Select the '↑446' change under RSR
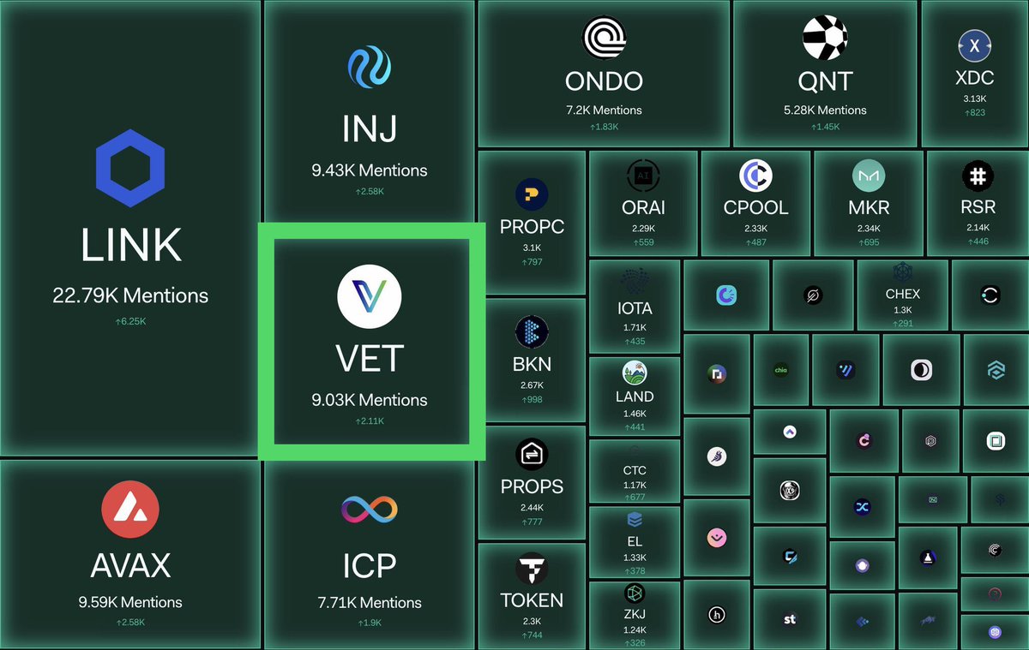Screen dimensions: 1029x650 978,242
